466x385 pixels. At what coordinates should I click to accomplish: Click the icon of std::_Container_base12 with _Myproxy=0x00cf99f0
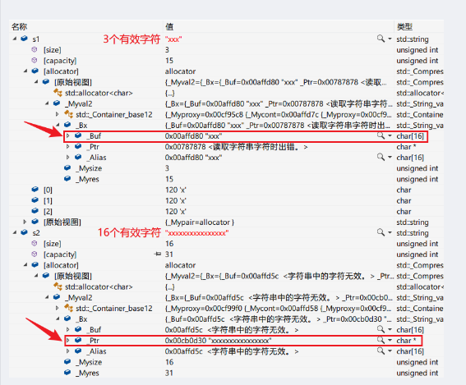click(x=69, y=308)
